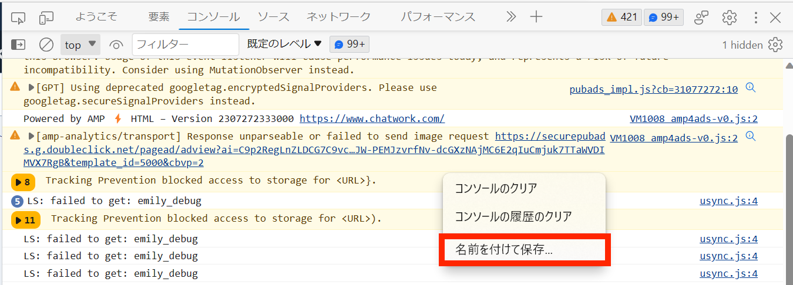793x285 pixels.
Task: Open DevTools settings gear in top bar
Action: click(x=730, y=18)
